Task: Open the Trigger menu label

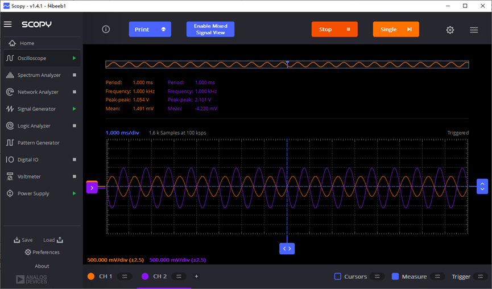Action: tap(461, 276)
